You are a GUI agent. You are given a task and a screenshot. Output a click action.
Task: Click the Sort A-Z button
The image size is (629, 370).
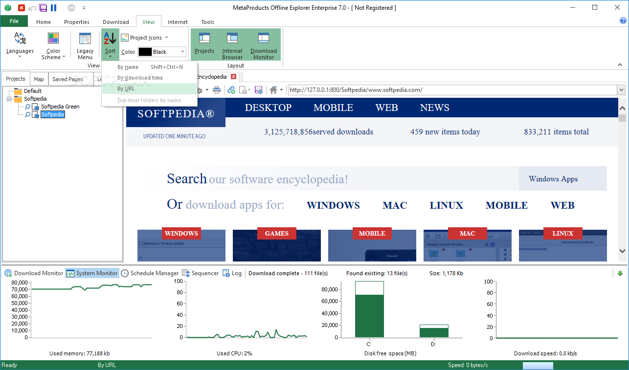point(110,45)
